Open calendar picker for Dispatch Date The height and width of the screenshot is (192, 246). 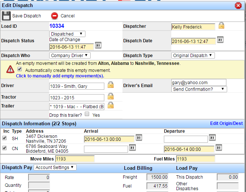(220, 40)
